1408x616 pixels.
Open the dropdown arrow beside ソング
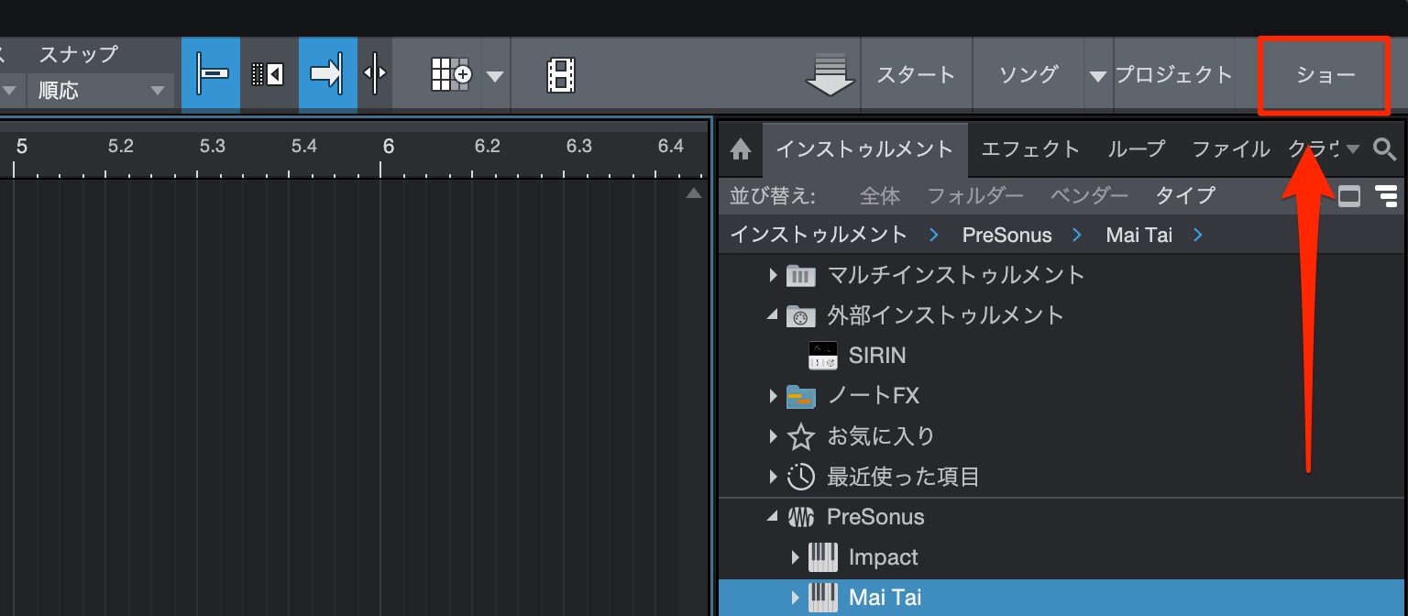1098,76
